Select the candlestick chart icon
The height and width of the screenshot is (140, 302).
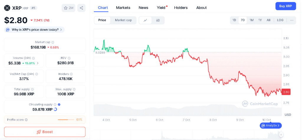tap(158, 20)
